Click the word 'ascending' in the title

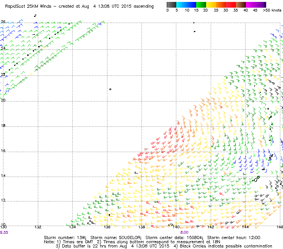click(x=143, y=7)
